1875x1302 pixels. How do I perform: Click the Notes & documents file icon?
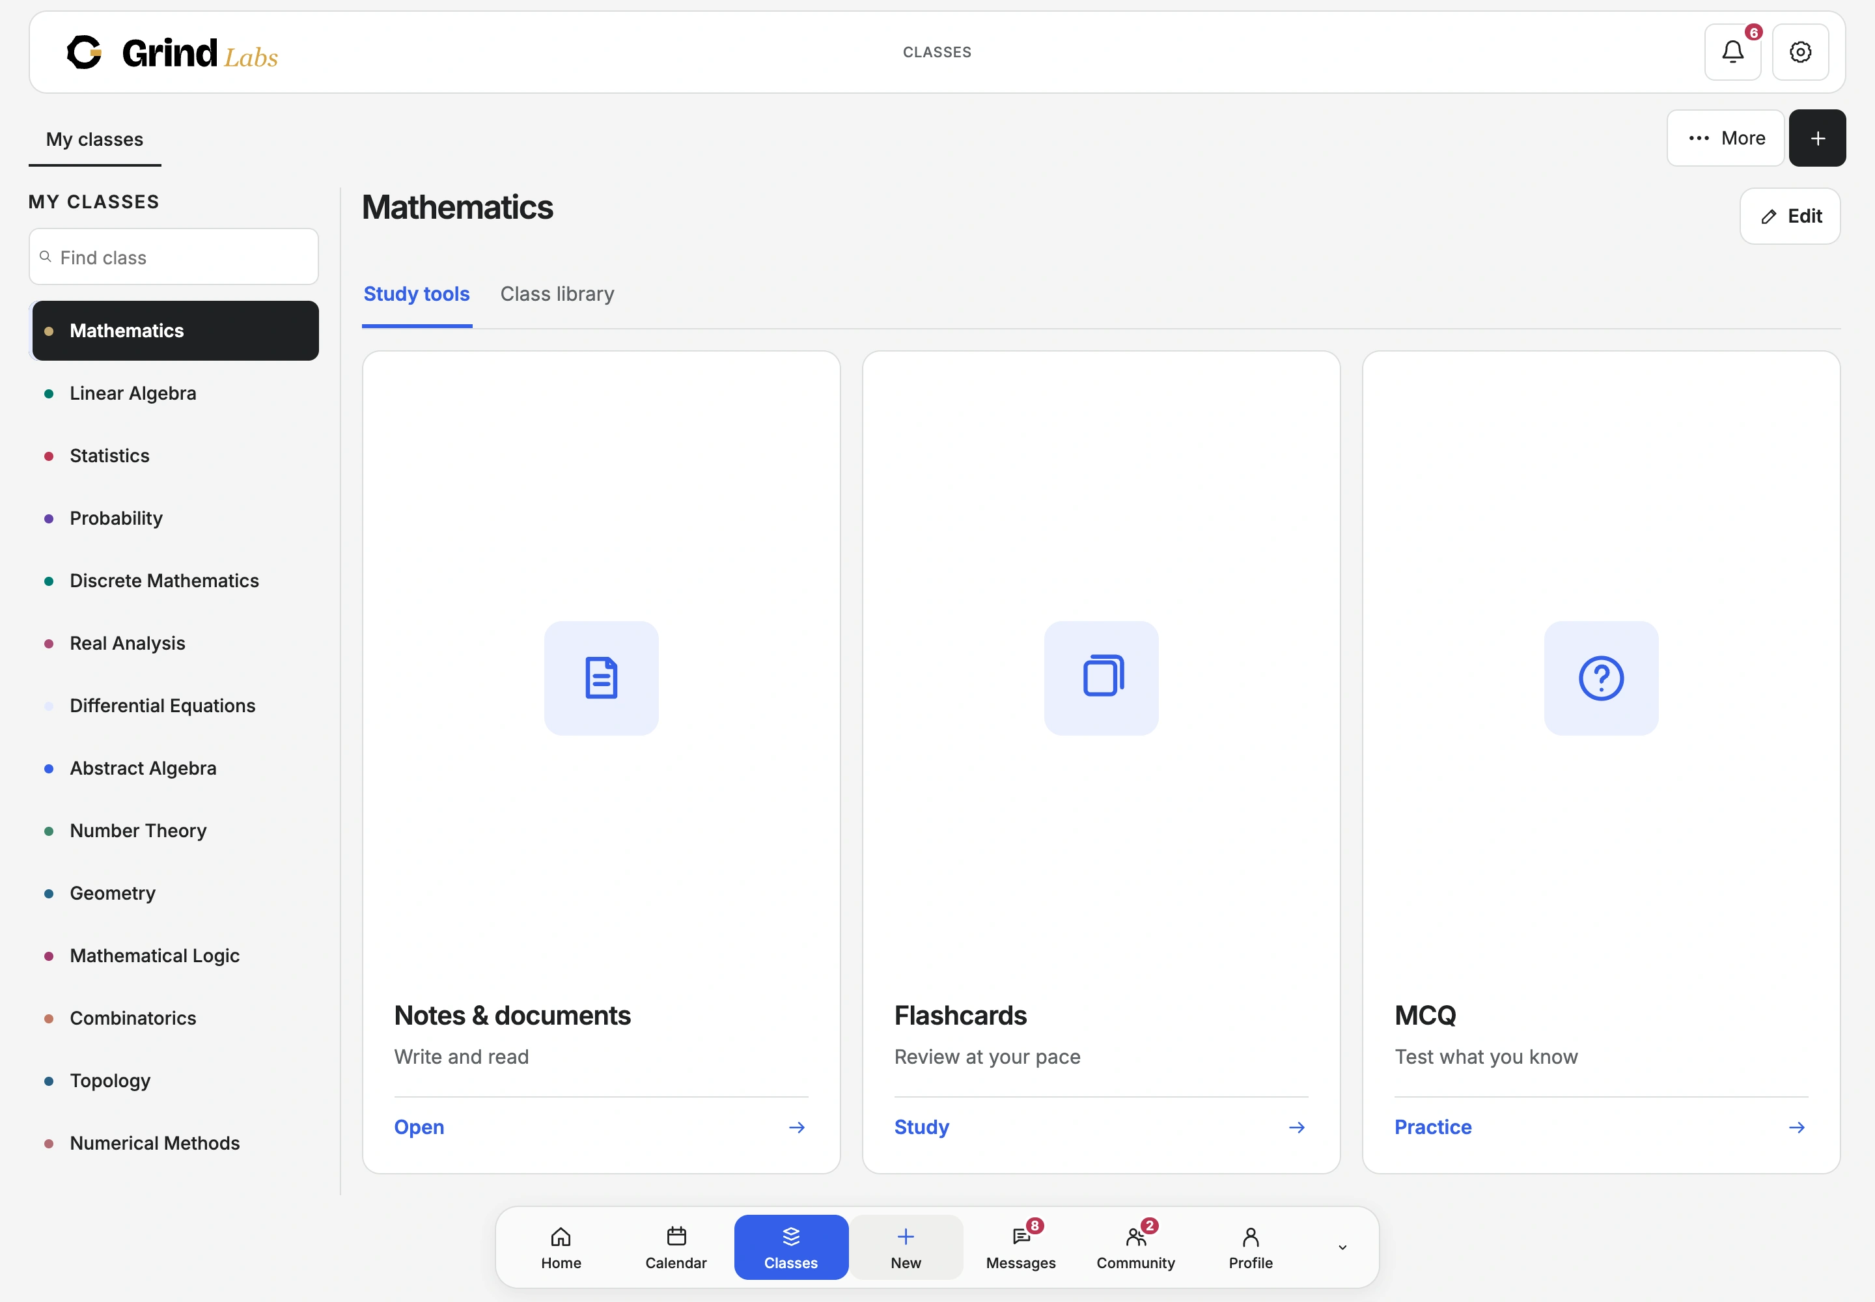tap(602, 678)
